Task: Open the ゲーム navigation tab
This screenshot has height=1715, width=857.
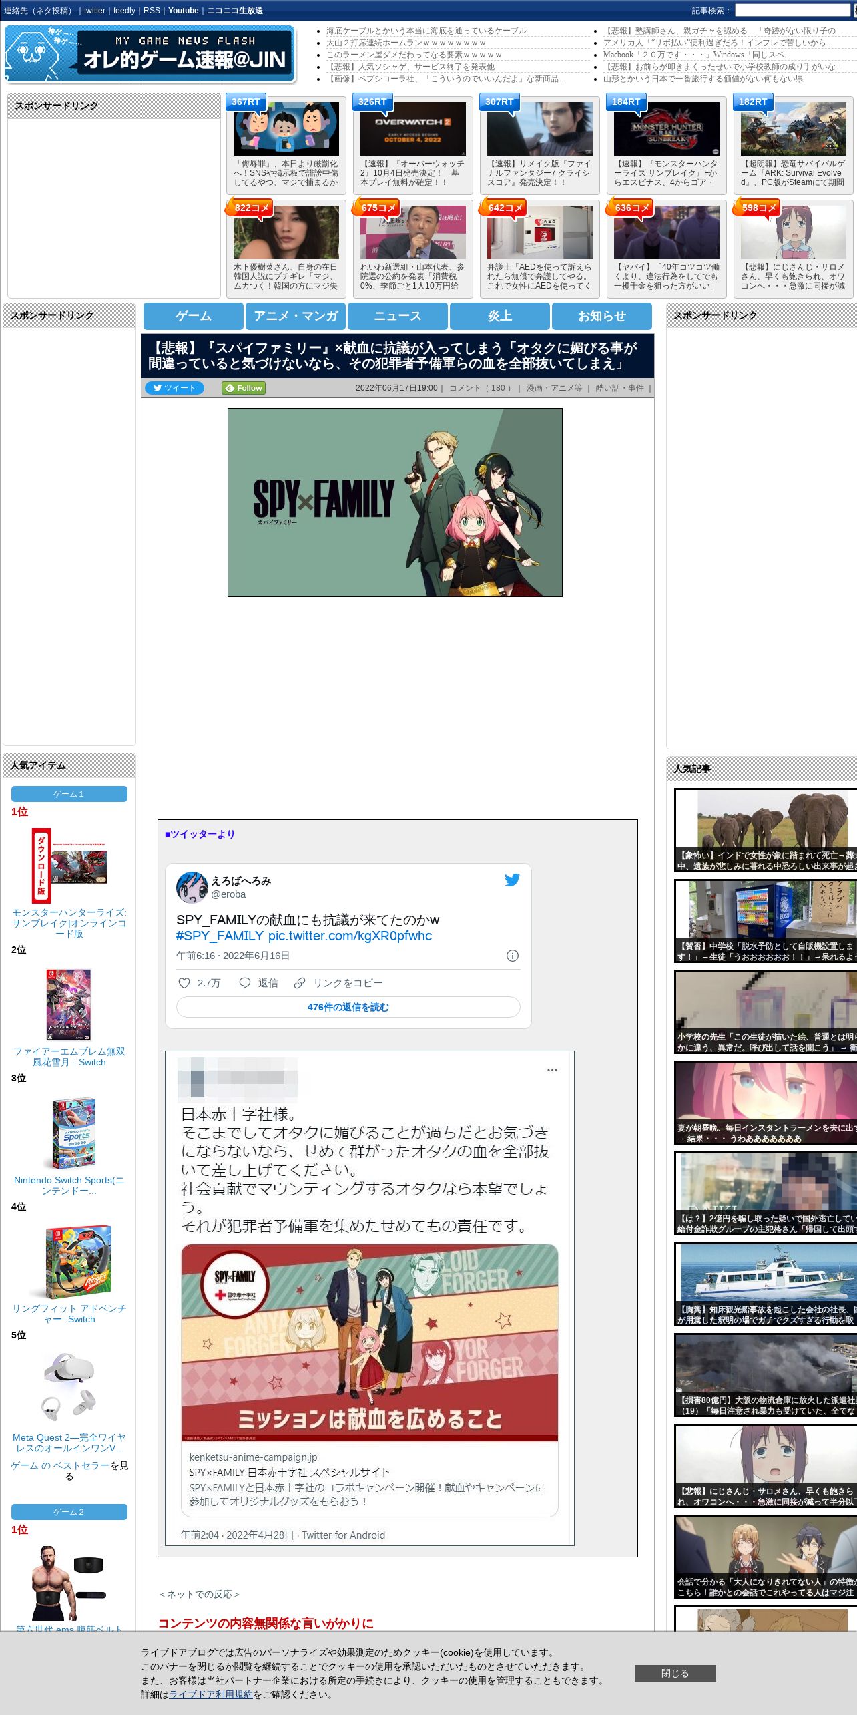Action: [x=194, y=316]
